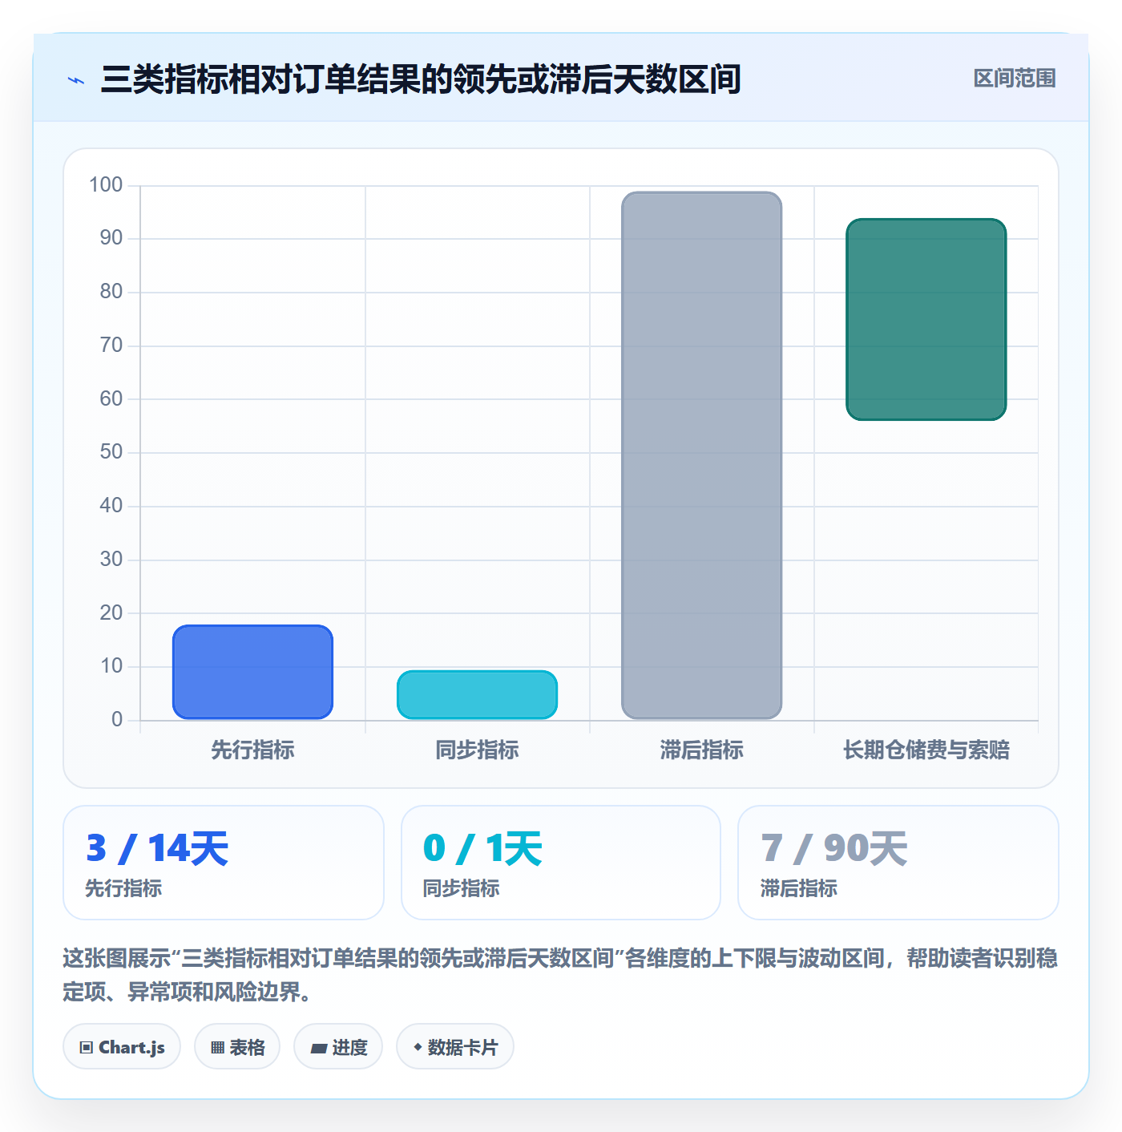Click the 滞后指标 x-axis label

click(701, 750)
